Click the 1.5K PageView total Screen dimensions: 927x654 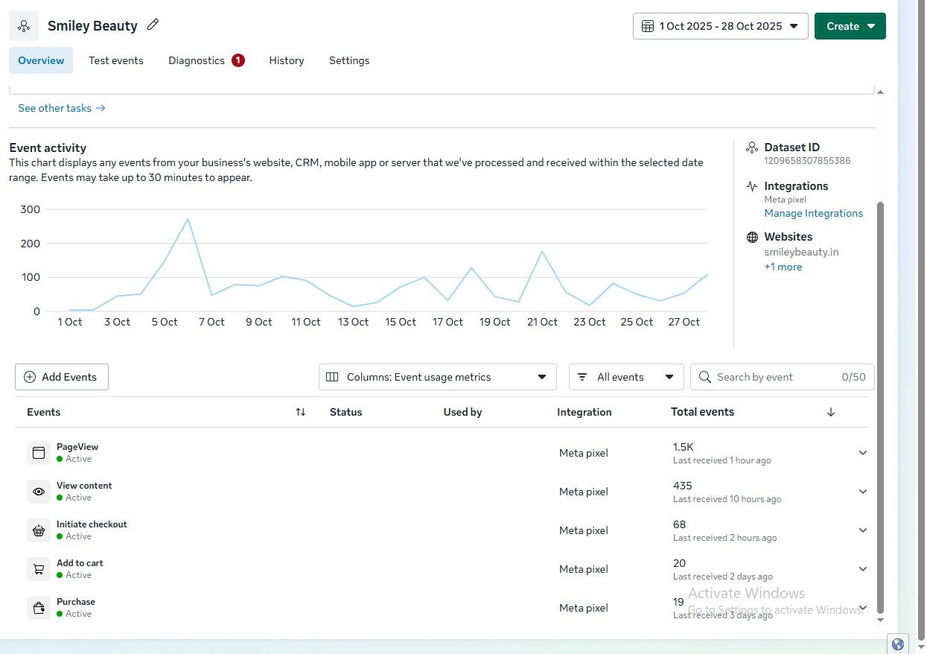pos(683,447)
